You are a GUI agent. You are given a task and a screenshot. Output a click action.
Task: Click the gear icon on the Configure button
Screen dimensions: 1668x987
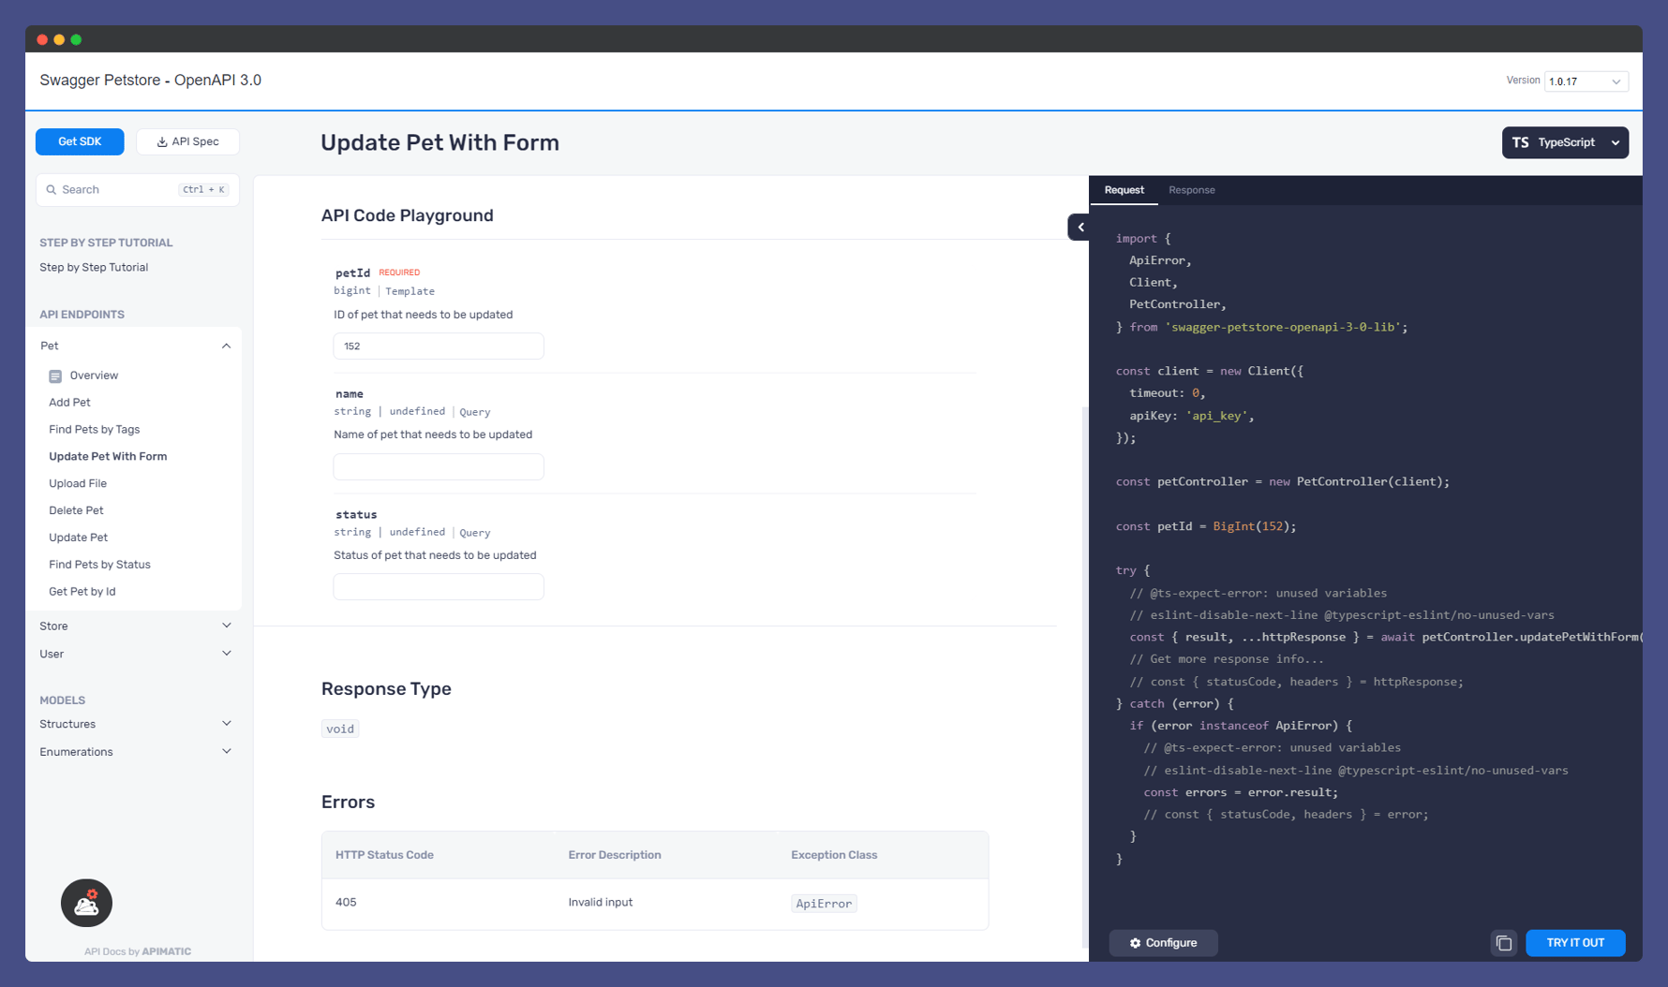(x=1135, y=943)
